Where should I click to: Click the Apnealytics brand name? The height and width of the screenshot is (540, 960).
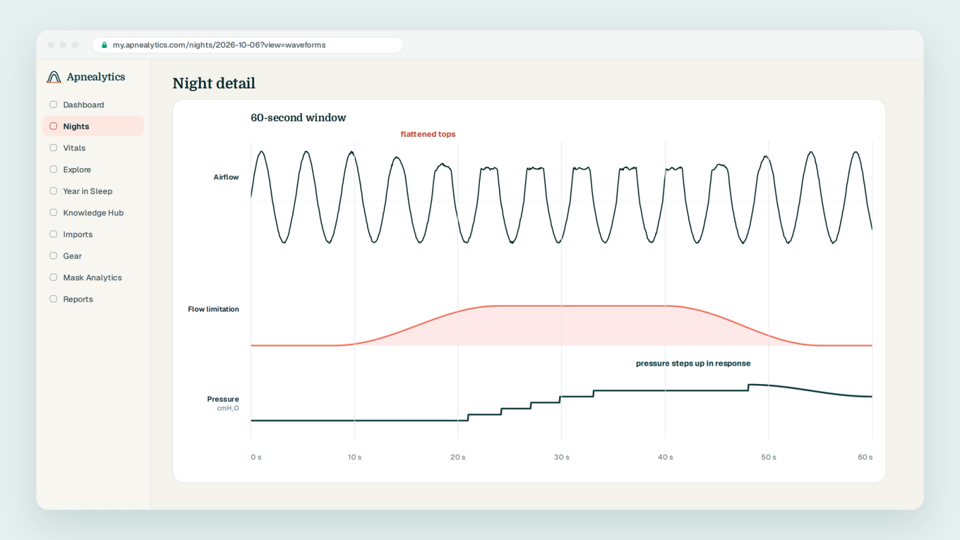point(96,77)
